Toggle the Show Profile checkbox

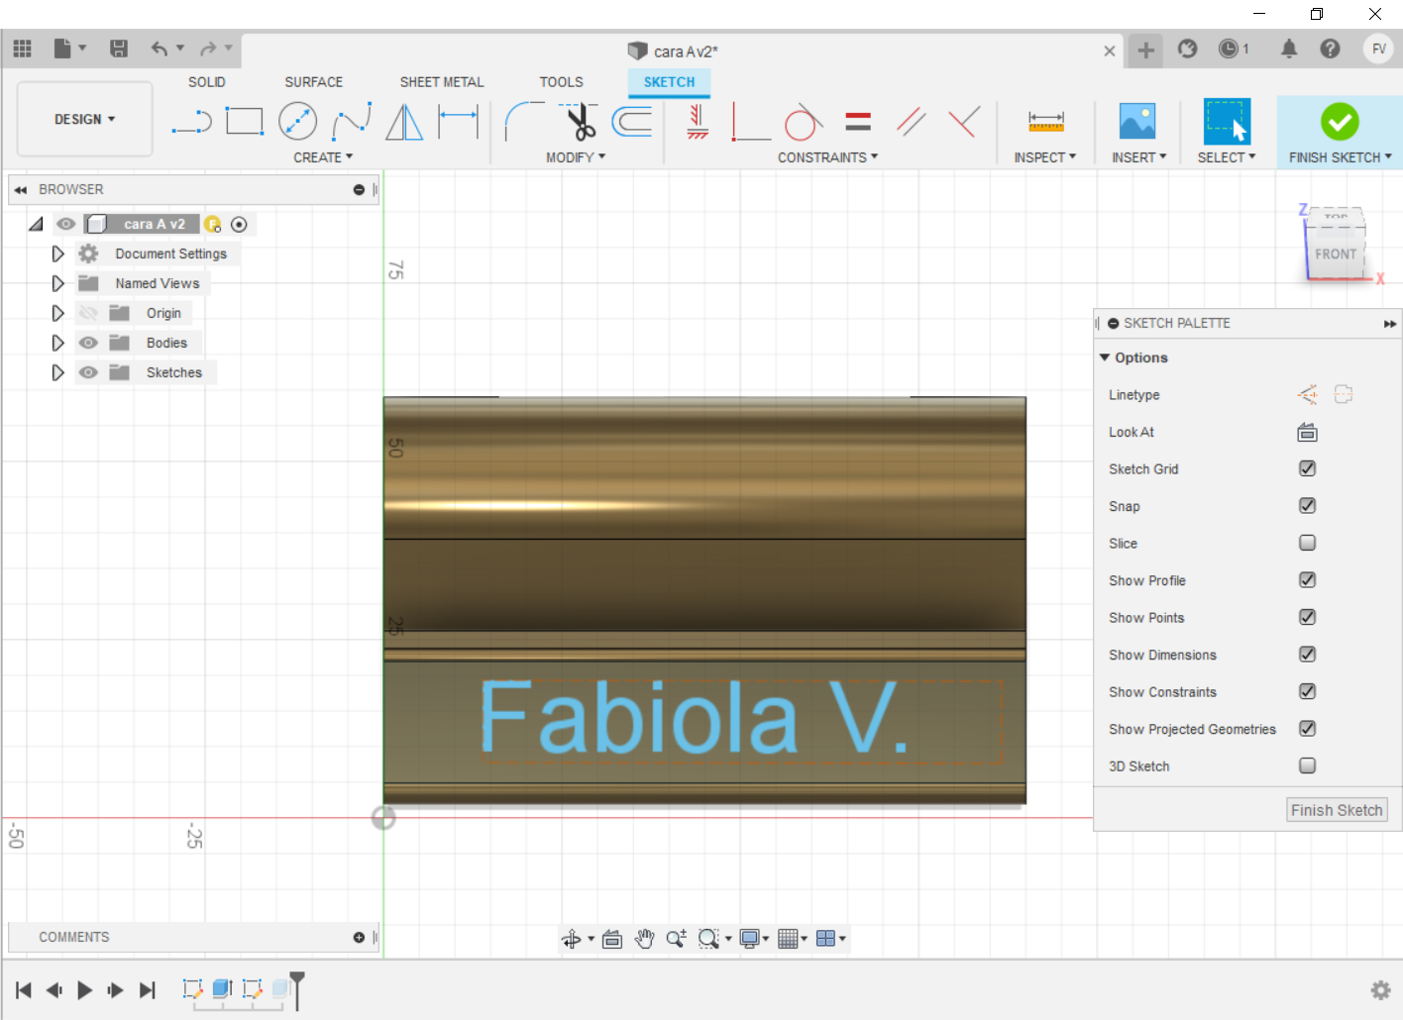[x=1307, y=580]
